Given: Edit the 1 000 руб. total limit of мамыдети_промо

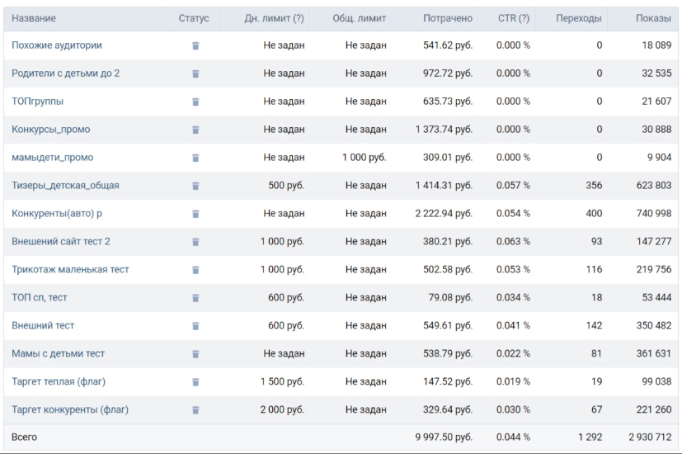Looking at the screenshot, I should point(364,157).
